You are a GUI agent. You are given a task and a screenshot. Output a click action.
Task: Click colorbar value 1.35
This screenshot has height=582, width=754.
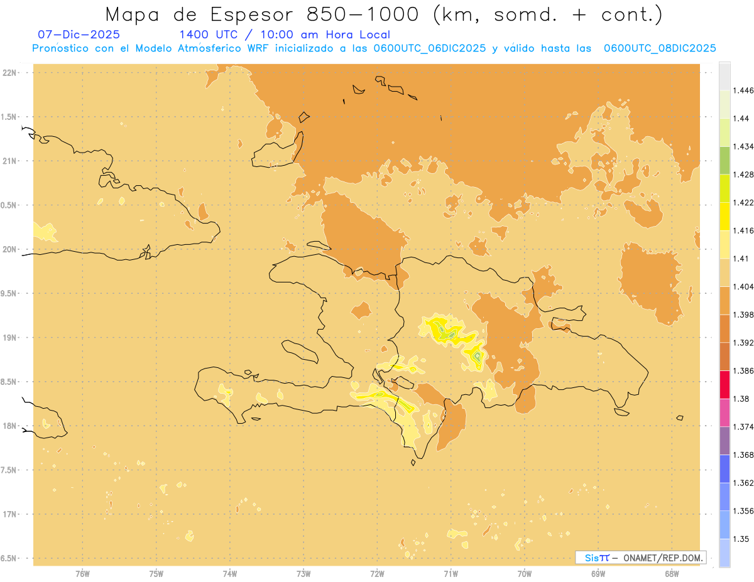point(741,539)
